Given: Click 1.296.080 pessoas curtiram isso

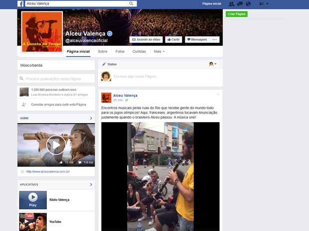Looking at the screenshot, I should (54, 89).
